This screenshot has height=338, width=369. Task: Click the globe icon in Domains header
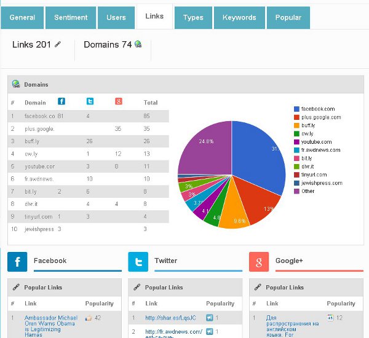pyautogui.click(x=16, y=84)
